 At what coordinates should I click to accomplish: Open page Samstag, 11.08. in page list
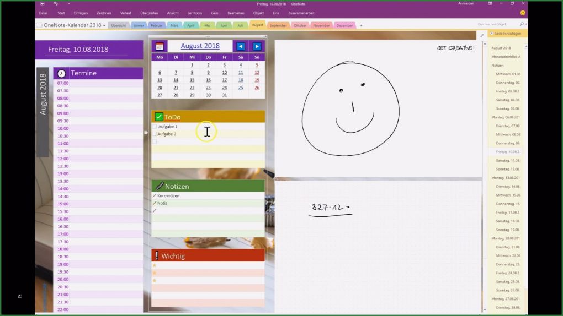coord(508,161)
